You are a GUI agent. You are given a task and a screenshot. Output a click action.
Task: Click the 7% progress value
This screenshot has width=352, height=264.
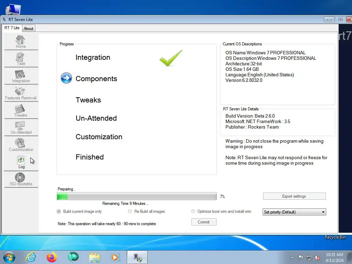(x=222, y=196)
